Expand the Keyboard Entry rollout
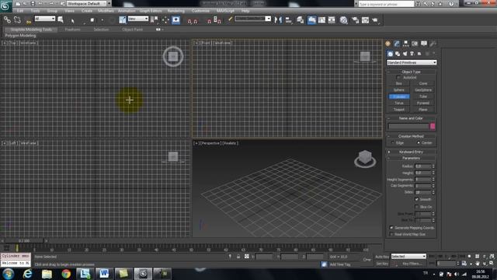This screenshot has height=280, width=497. pyautogui.click(x=411, y=152)
